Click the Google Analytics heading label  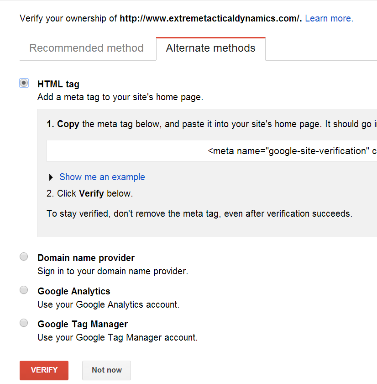click(74, 291)
